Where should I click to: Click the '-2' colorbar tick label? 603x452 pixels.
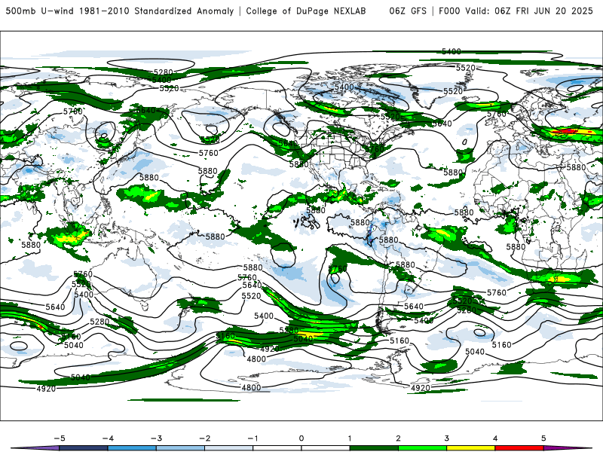pos(204,438)
